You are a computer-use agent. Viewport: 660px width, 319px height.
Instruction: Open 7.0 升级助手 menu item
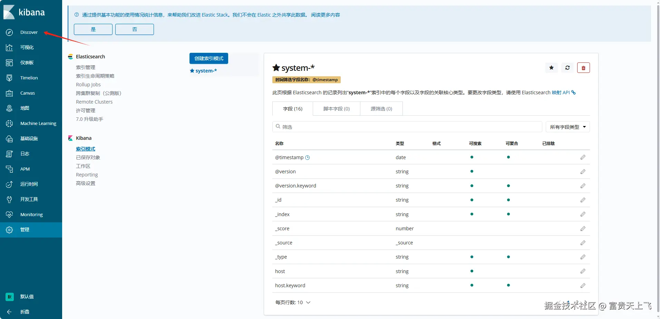(89, 119)
